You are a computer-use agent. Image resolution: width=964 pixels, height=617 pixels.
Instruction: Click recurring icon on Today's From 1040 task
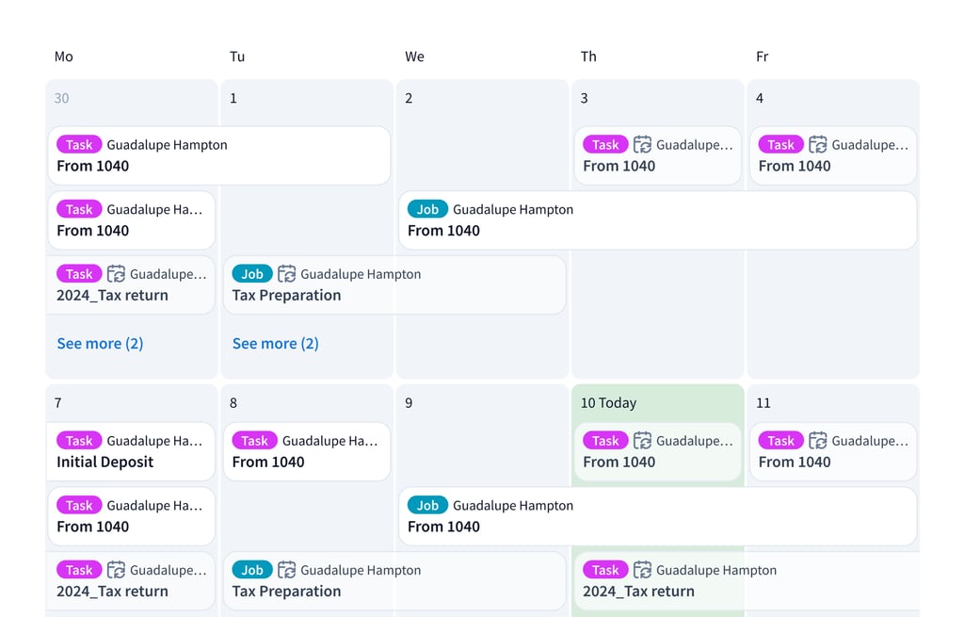coord(642,440)
